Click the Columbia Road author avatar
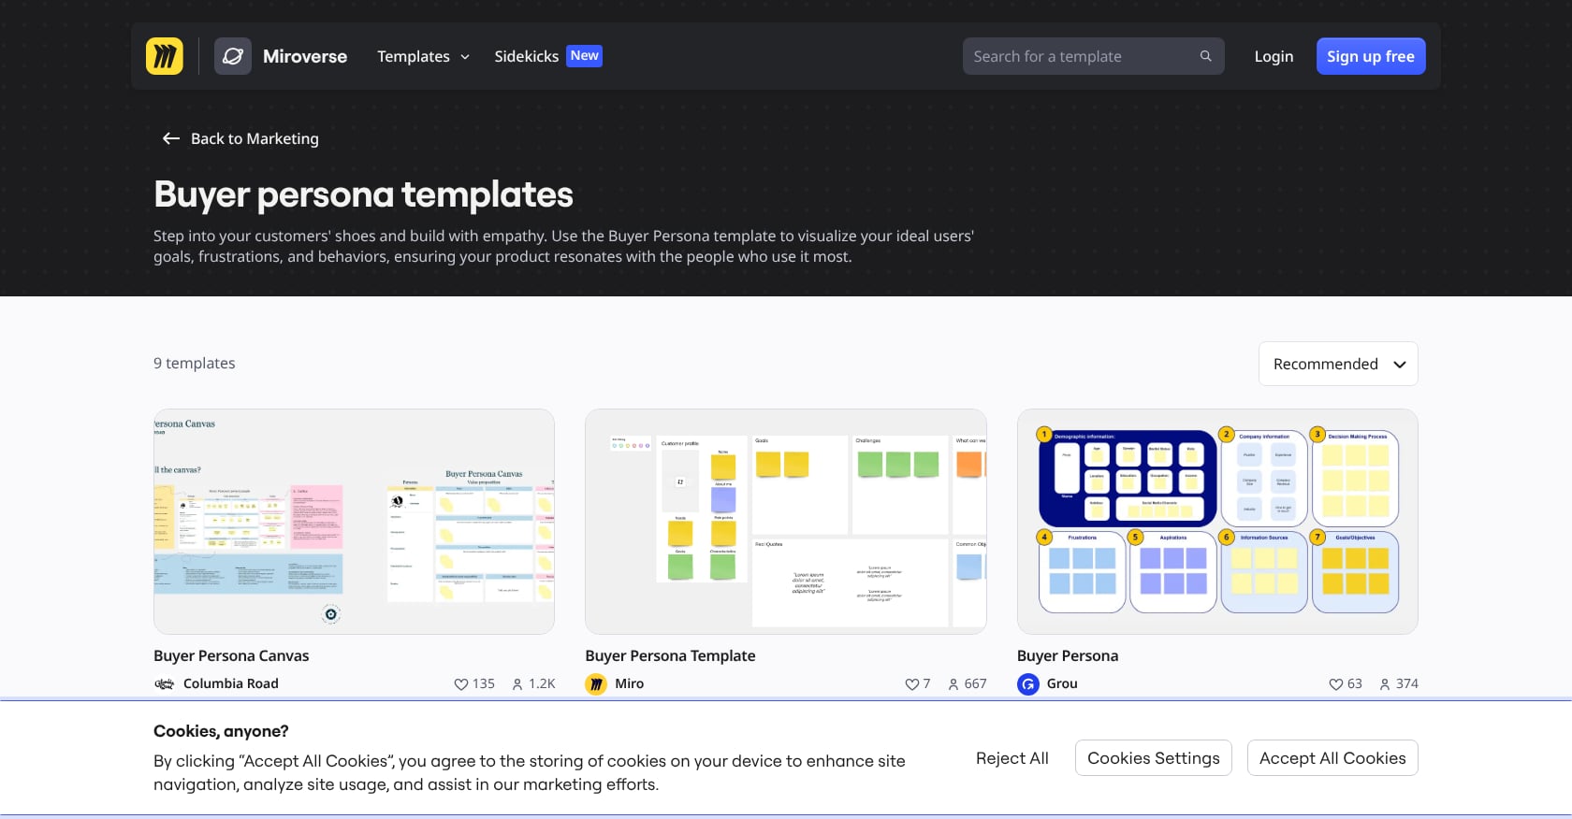 pos(165,684)
